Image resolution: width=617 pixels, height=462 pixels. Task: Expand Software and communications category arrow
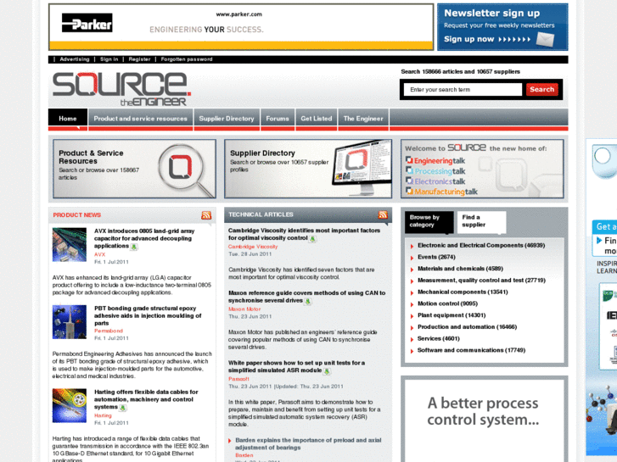(x=412, y=351)
